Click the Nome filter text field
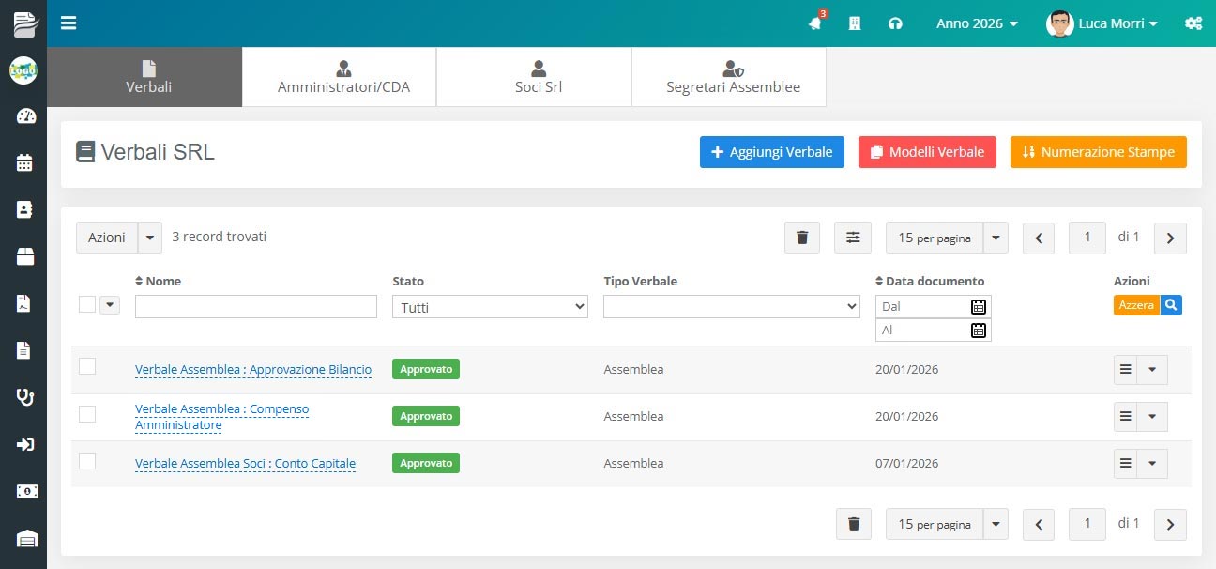 255,307
